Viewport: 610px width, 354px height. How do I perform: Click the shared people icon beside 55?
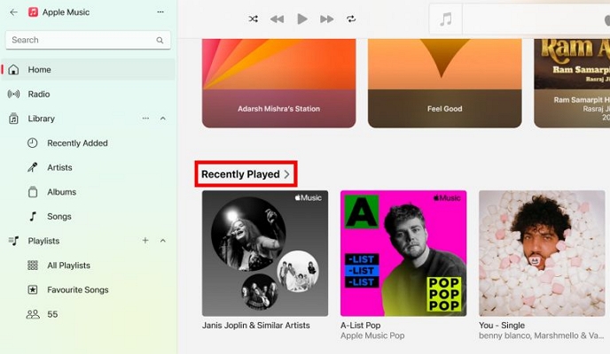click(33, 314)
